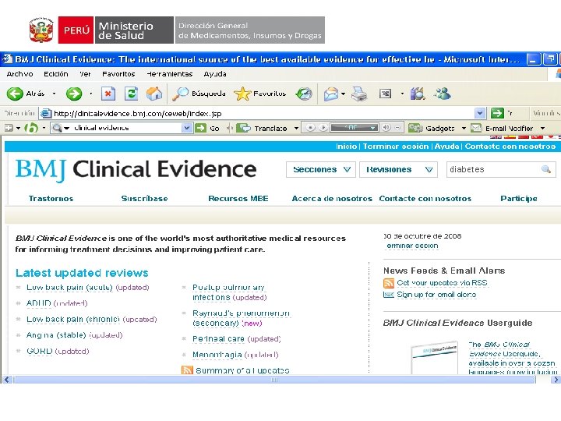
Task: Click the Translate toolbar icon
Action: 244,128
